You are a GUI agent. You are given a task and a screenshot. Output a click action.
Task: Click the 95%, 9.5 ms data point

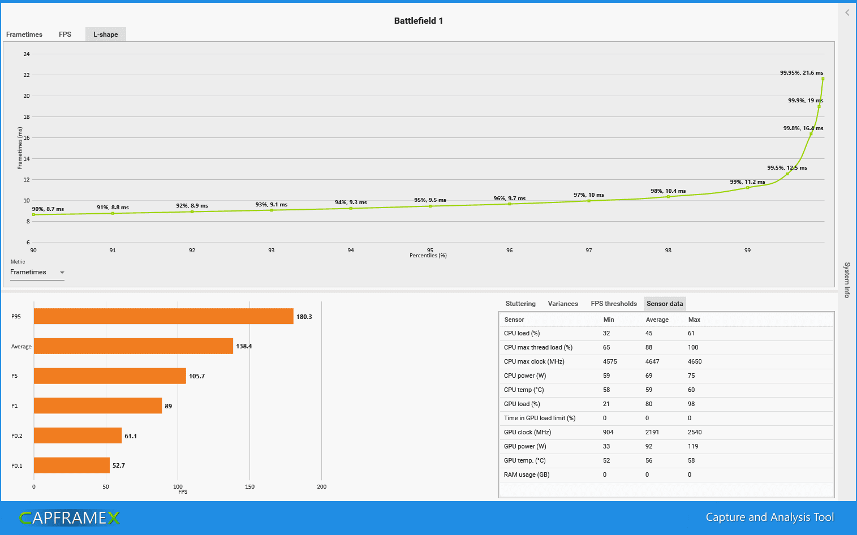(x=430, y=206)
